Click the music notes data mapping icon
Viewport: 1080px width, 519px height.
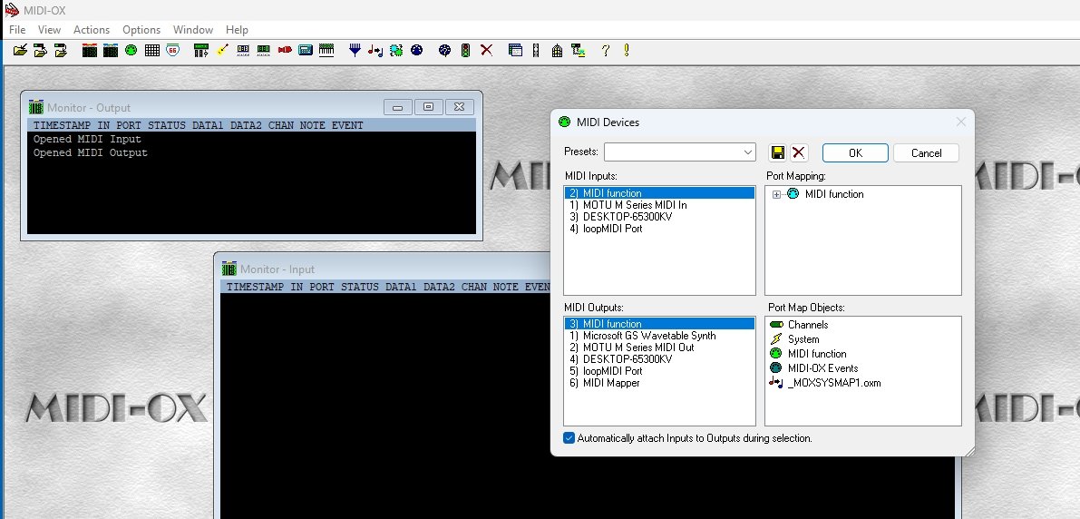(375, 50)
